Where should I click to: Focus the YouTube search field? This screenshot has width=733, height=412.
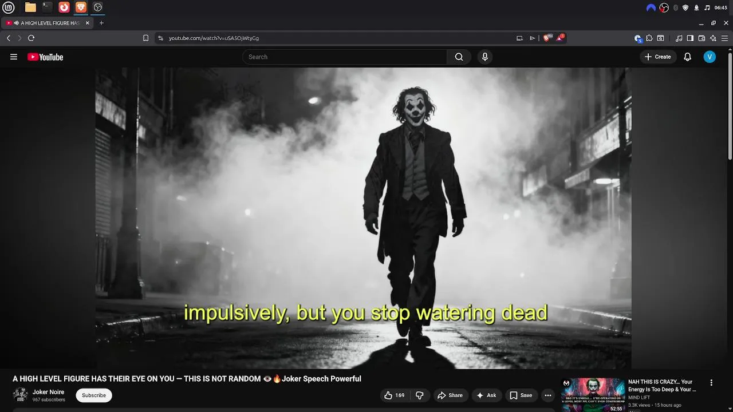pos(345,57)
